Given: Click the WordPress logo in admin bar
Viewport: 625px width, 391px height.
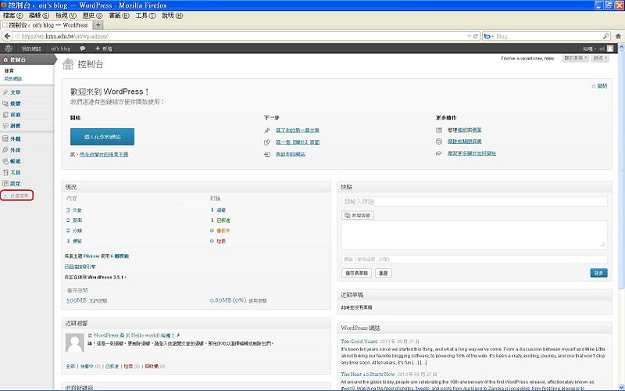Looking at the screenshot, I should pos(9,48).
